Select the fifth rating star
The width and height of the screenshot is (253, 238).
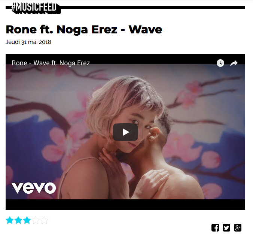point(44,220)
